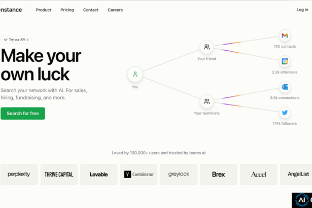Viewport: 312px width, 208px height.
Task: Open the Product menu item
Action: click(44, 10)
